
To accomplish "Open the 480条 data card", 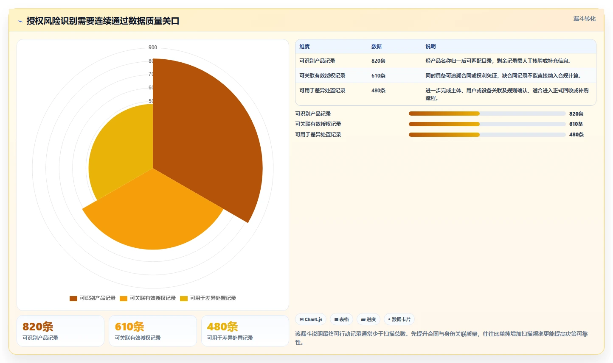I will point(245,331).
